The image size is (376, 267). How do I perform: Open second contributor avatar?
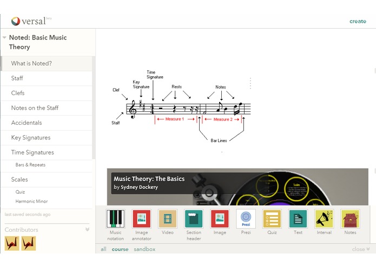(29, 243)
